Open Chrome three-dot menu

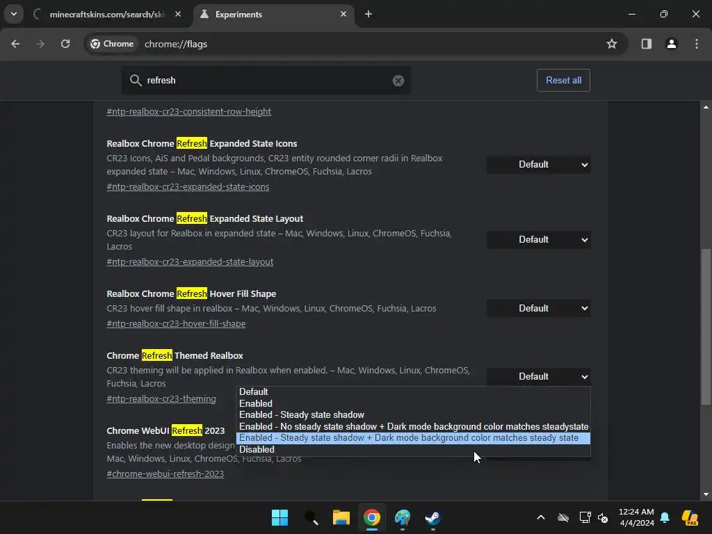pos(697,44)
